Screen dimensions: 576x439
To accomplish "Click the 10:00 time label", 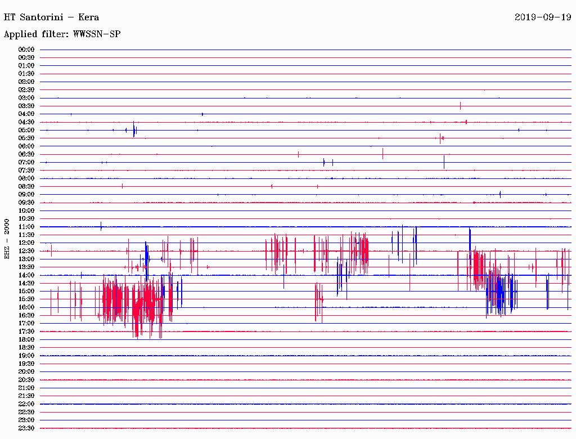I will [26, 210].
